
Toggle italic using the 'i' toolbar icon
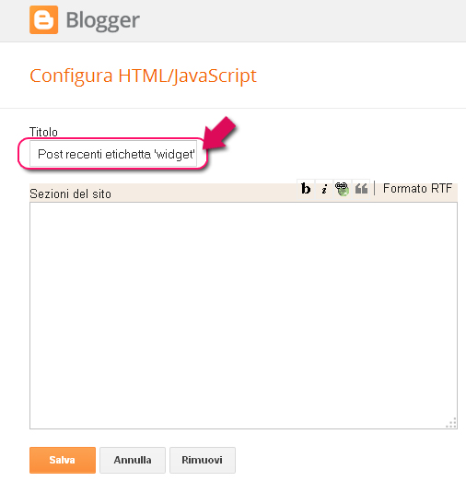click(324, 188)
